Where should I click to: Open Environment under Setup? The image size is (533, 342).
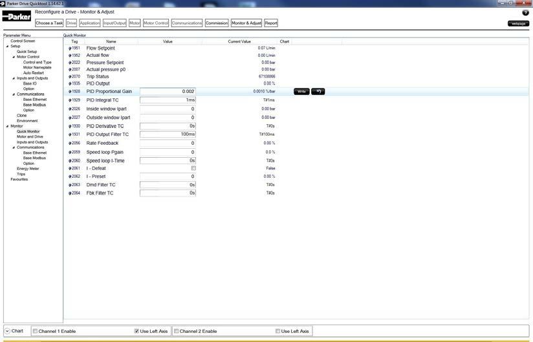click(x=27, y=121)
